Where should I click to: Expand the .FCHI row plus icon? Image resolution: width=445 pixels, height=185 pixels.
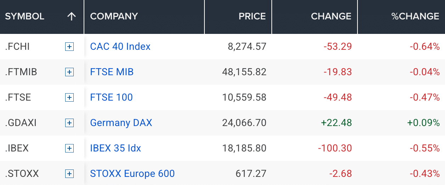tap(69, 47)
